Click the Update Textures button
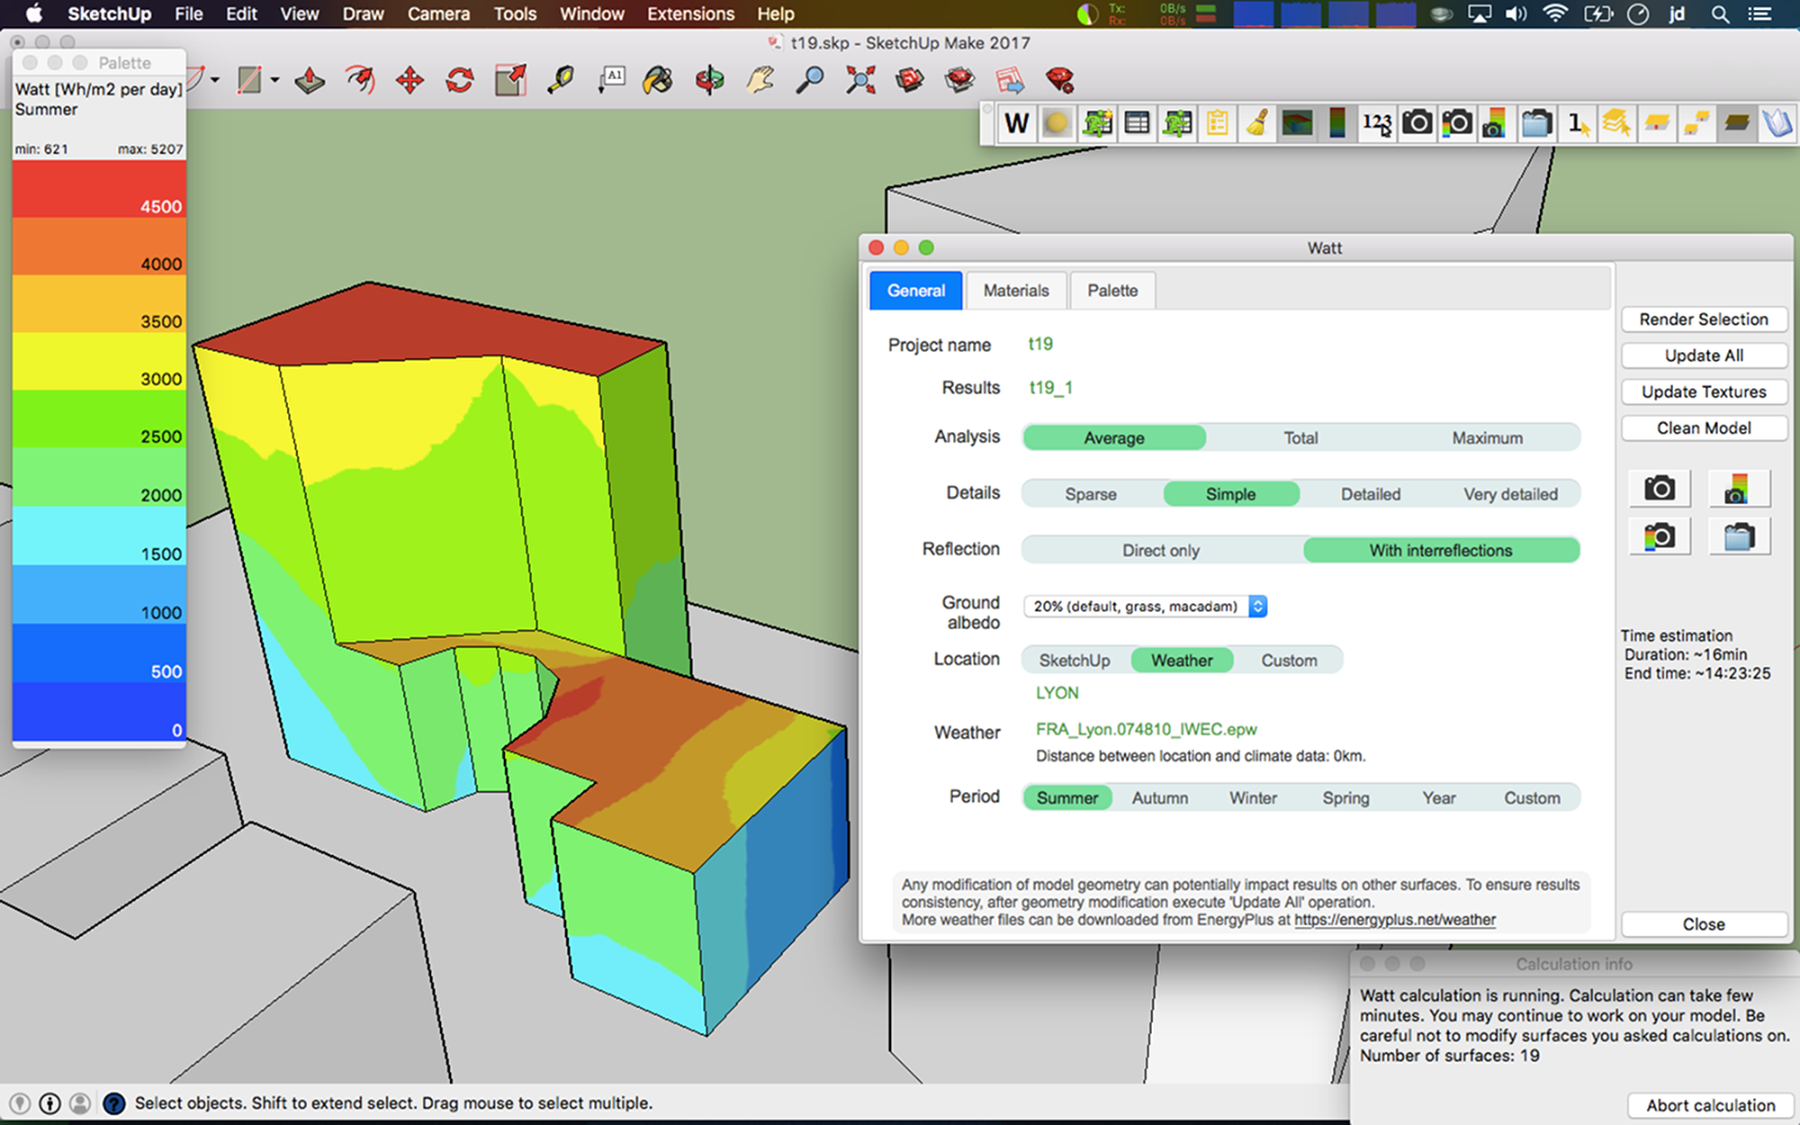The height and width of the screenshot is (1125, 1800). click(1704, 391)
